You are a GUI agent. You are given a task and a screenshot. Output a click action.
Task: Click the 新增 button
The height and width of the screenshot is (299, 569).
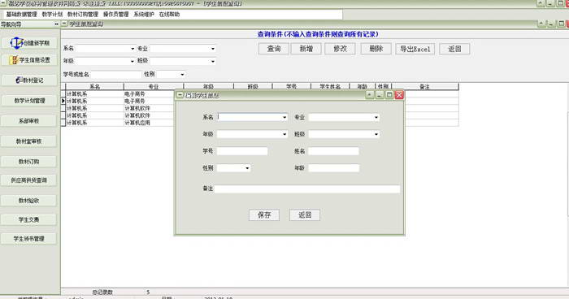[x=306, y=49]
